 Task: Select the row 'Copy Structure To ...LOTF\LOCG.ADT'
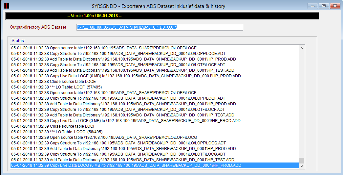[155, 154]
